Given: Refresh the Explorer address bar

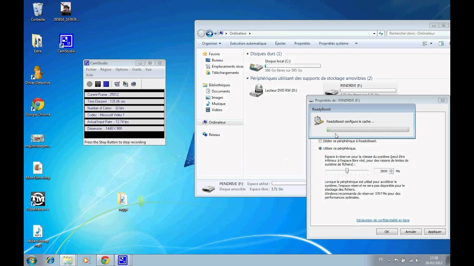Looking at the screenshot, I should click(381, 33).
